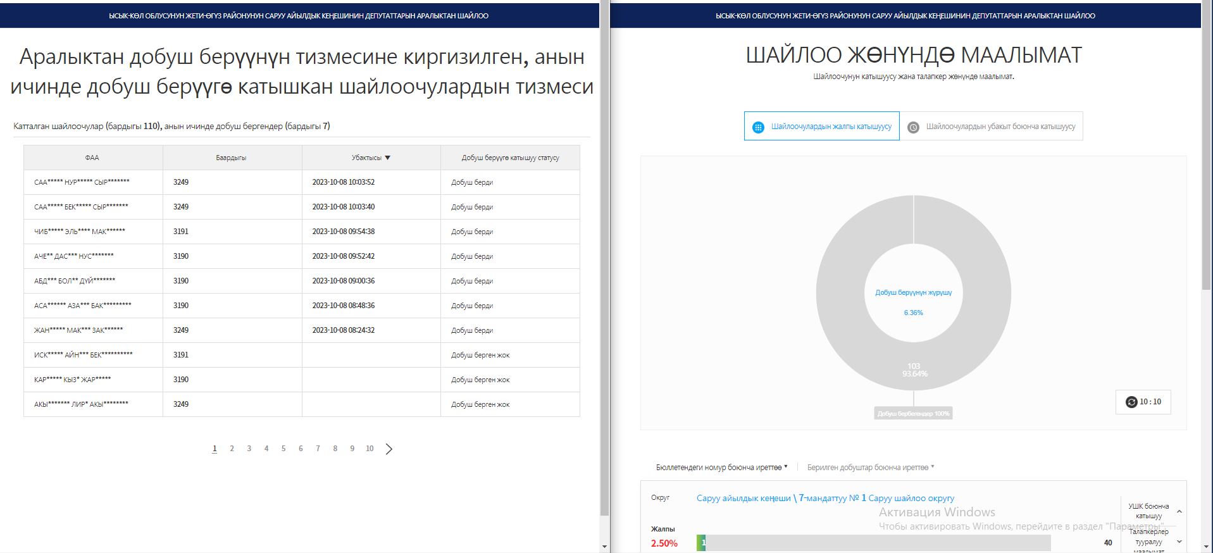Open page 5 in the pagination
The height and width of the screenshot is (553, 1213).
tap(283, 449)
